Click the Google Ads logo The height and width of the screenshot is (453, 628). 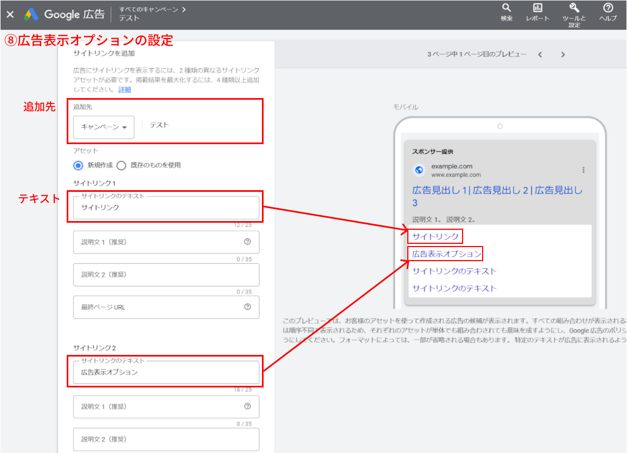pyautogui.click(x=31, y=15)
